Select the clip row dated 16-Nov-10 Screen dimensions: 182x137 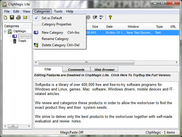[x=133, y=33]
